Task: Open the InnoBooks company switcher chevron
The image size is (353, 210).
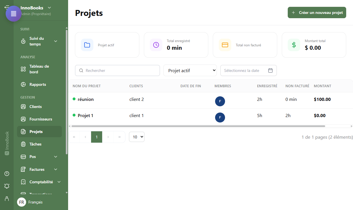Action: pos(49,8)
